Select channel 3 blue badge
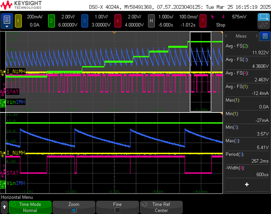271x214 pixels. [84, 21]
